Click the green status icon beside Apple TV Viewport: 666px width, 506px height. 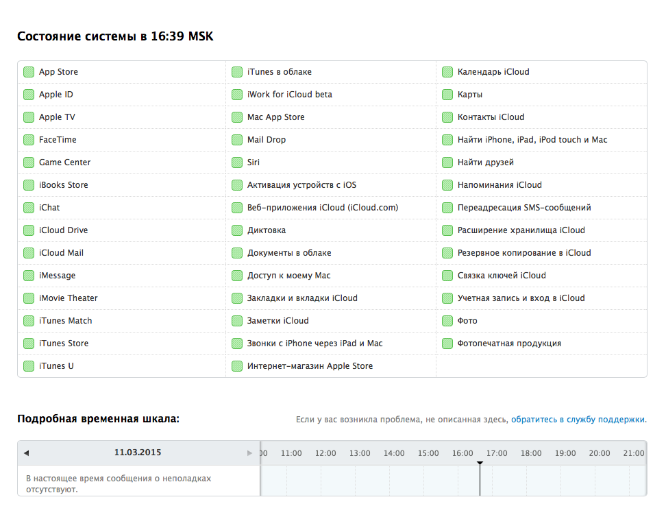(x=29, y=117)
